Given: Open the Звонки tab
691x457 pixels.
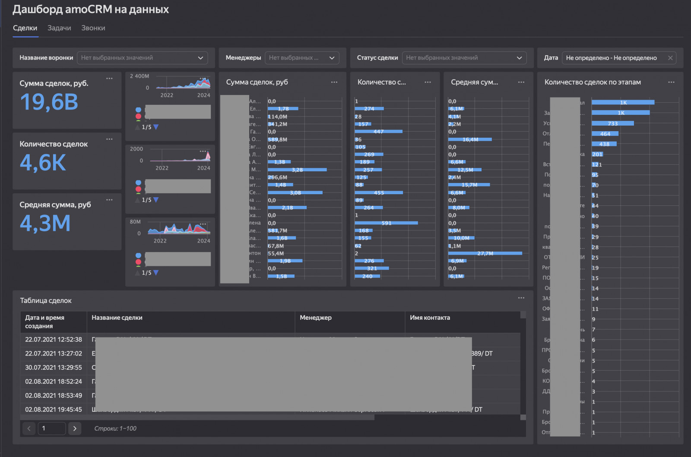Looking at the screenshot, I should (93, 28).
